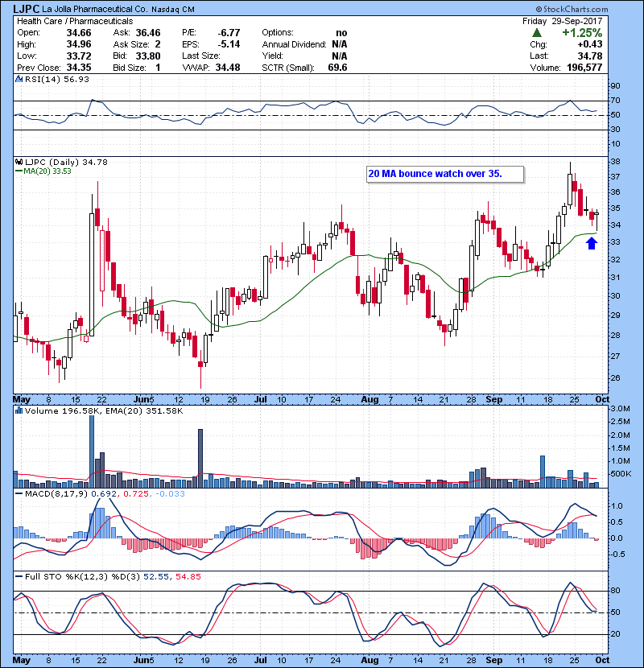Click the High value 34.96
The width and height of the screenshot is (644, 668).
pos(79,44)
